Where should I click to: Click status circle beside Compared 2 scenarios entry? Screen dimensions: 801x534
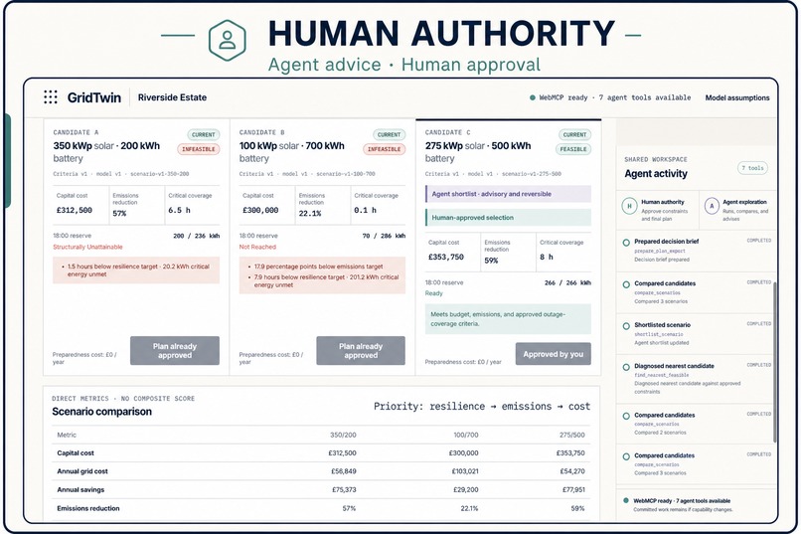(x=626, y=416)
